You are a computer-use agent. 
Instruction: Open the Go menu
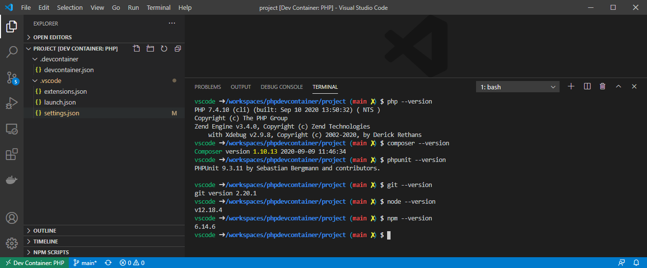point(116,7)
